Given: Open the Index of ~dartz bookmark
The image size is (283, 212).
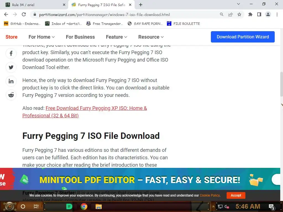Looking at the screenshot, I should (64, 24).
